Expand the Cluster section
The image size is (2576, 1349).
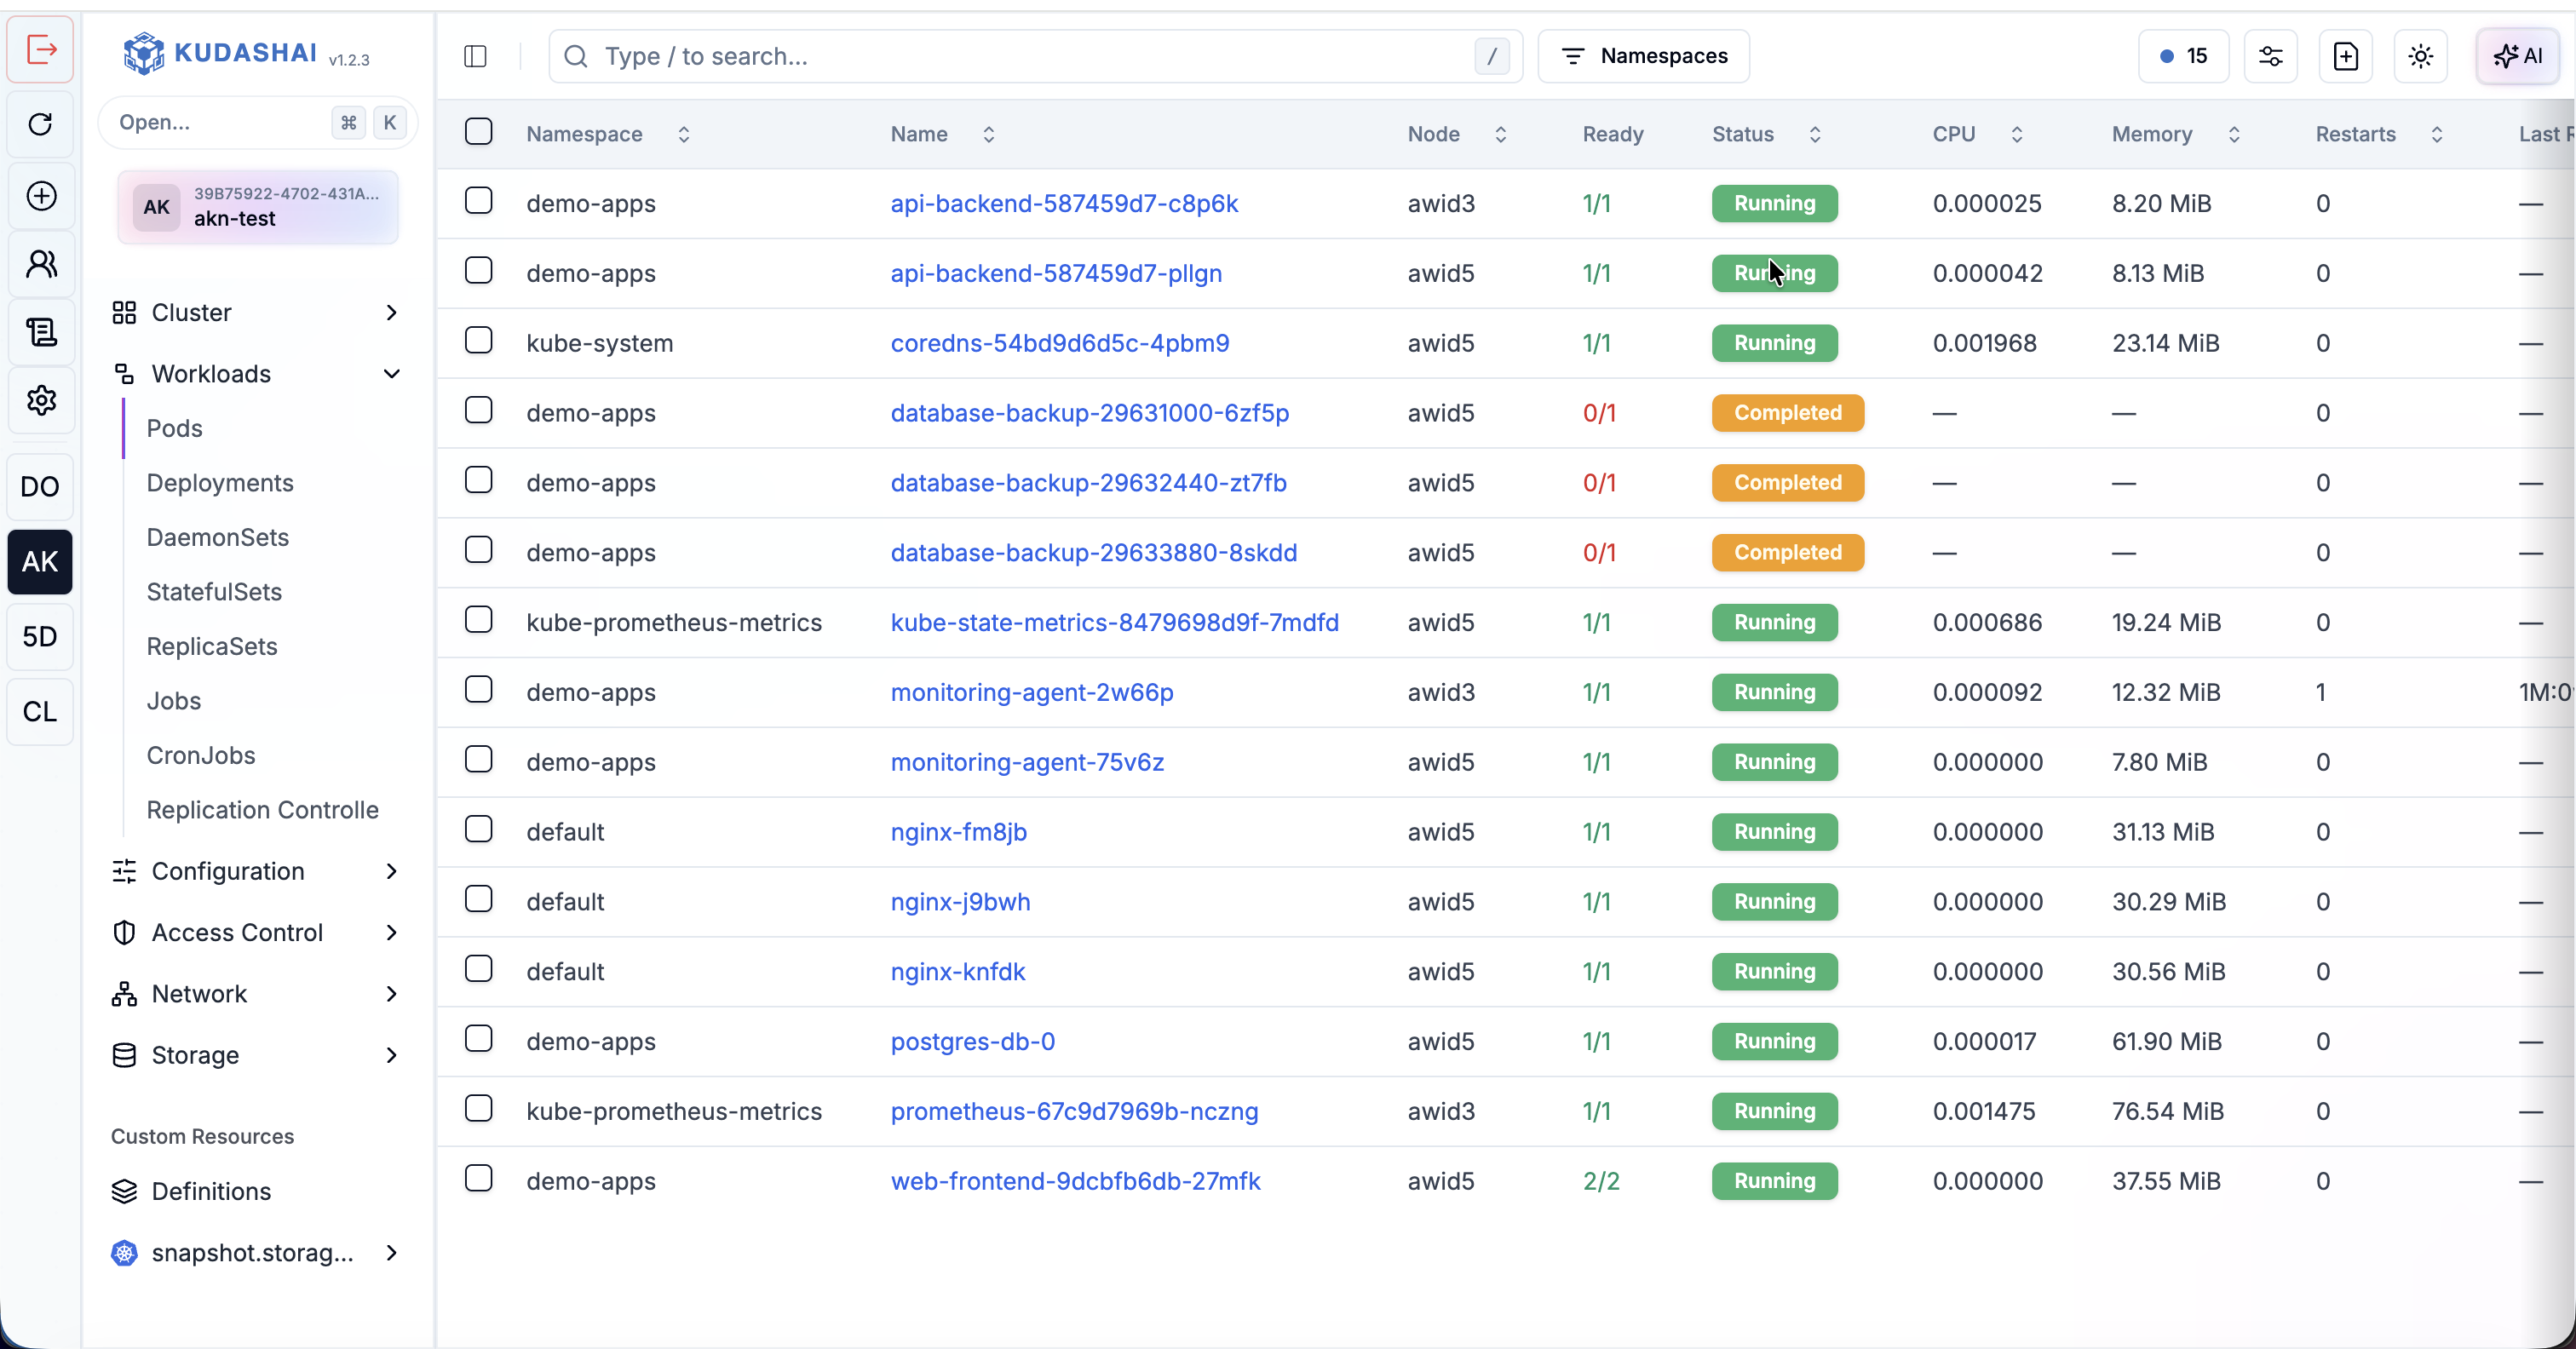click(x=257, y=313)
